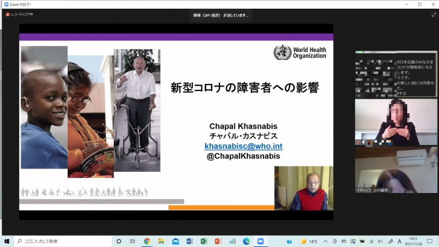439x247 pixels.
Task: Select the sign language interpreter video thumbnail
Action: point(396,122)
